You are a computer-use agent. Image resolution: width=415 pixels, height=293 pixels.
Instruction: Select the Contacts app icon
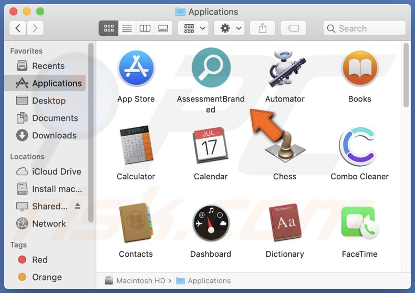pos(136,223)
